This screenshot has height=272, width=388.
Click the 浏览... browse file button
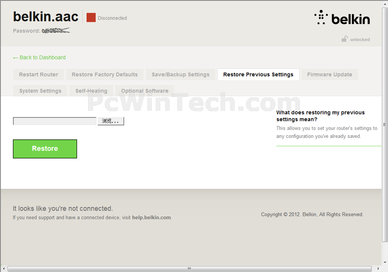(x=111, y=121)
